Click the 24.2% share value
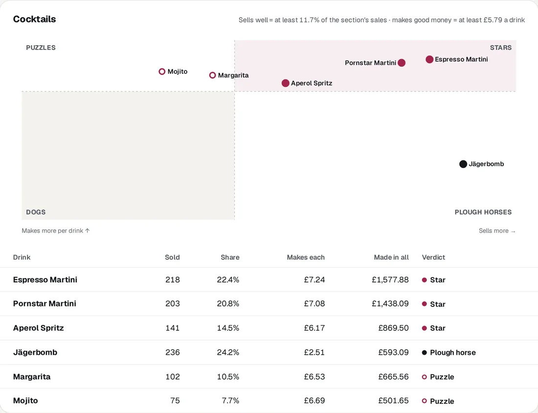This screenshot has height=413, width=538. pos(228,352)
